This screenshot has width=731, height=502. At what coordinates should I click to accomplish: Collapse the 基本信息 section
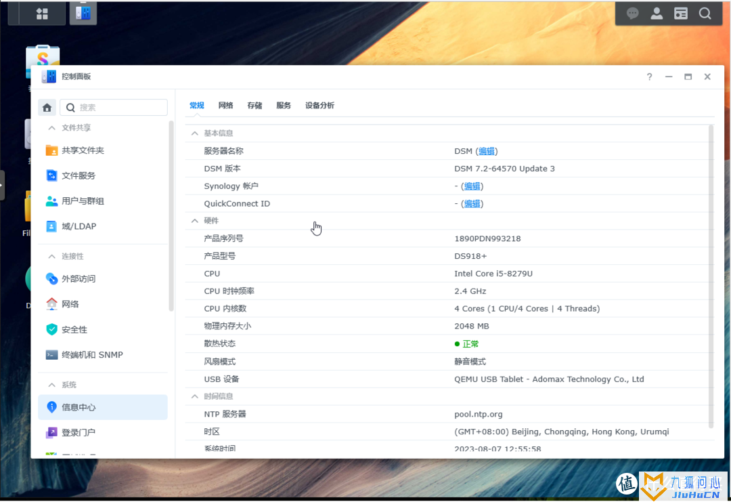point(195,133)
